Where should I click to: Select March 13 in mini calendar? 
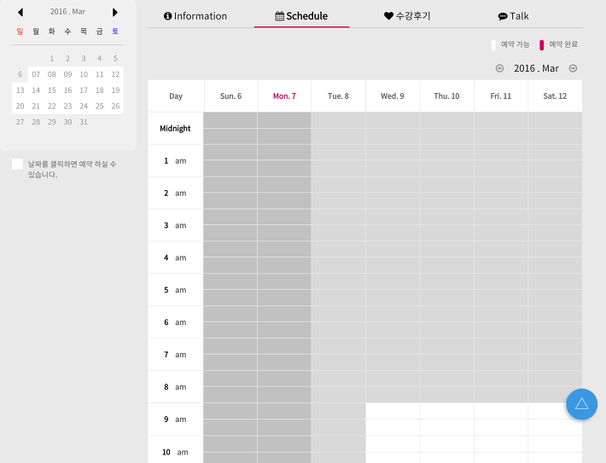[x=20, y=90]
